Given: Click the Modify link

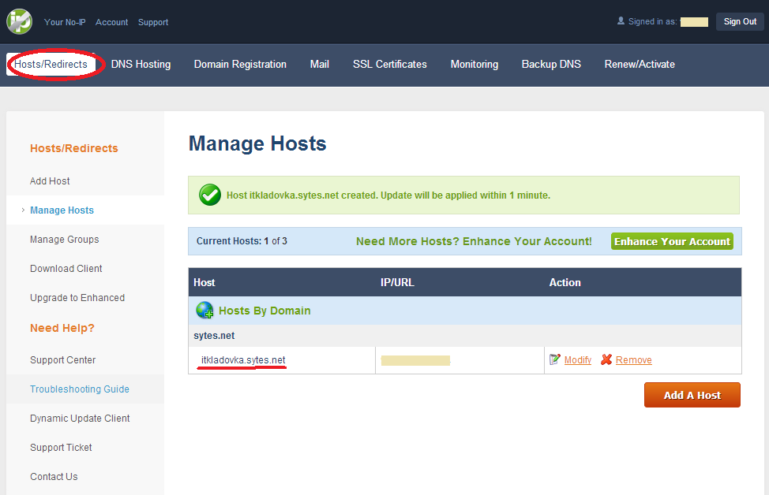Looking at the screenshot, I should (578, 360).
